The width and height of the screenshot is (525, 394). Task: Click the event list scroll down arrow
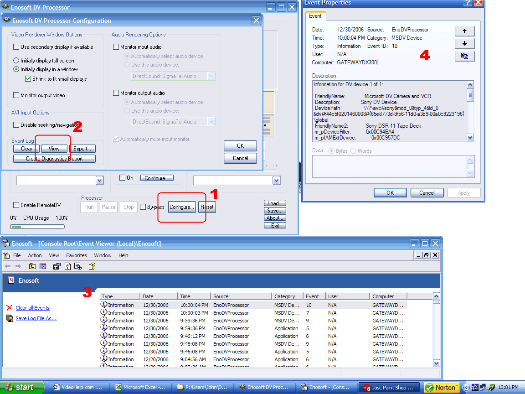[x=436, y=363]
